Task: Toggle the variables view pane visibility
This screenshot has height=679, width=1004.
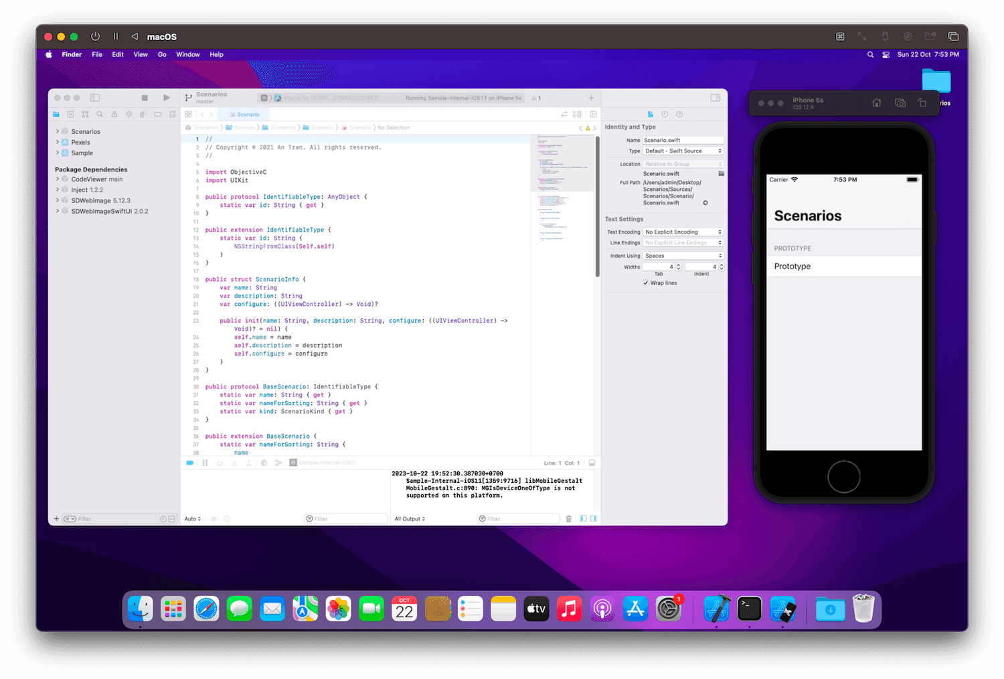Action: coord(582,518)
